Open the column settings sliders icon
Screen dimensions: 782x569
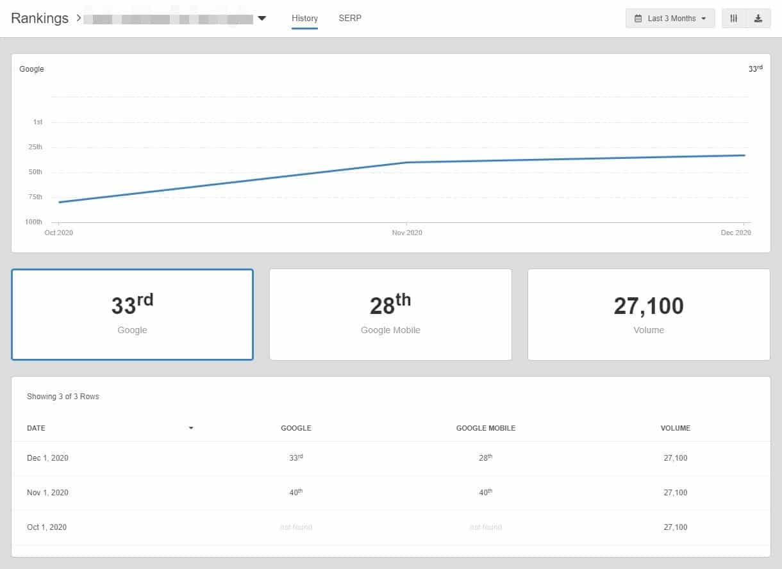click(733, 19)
